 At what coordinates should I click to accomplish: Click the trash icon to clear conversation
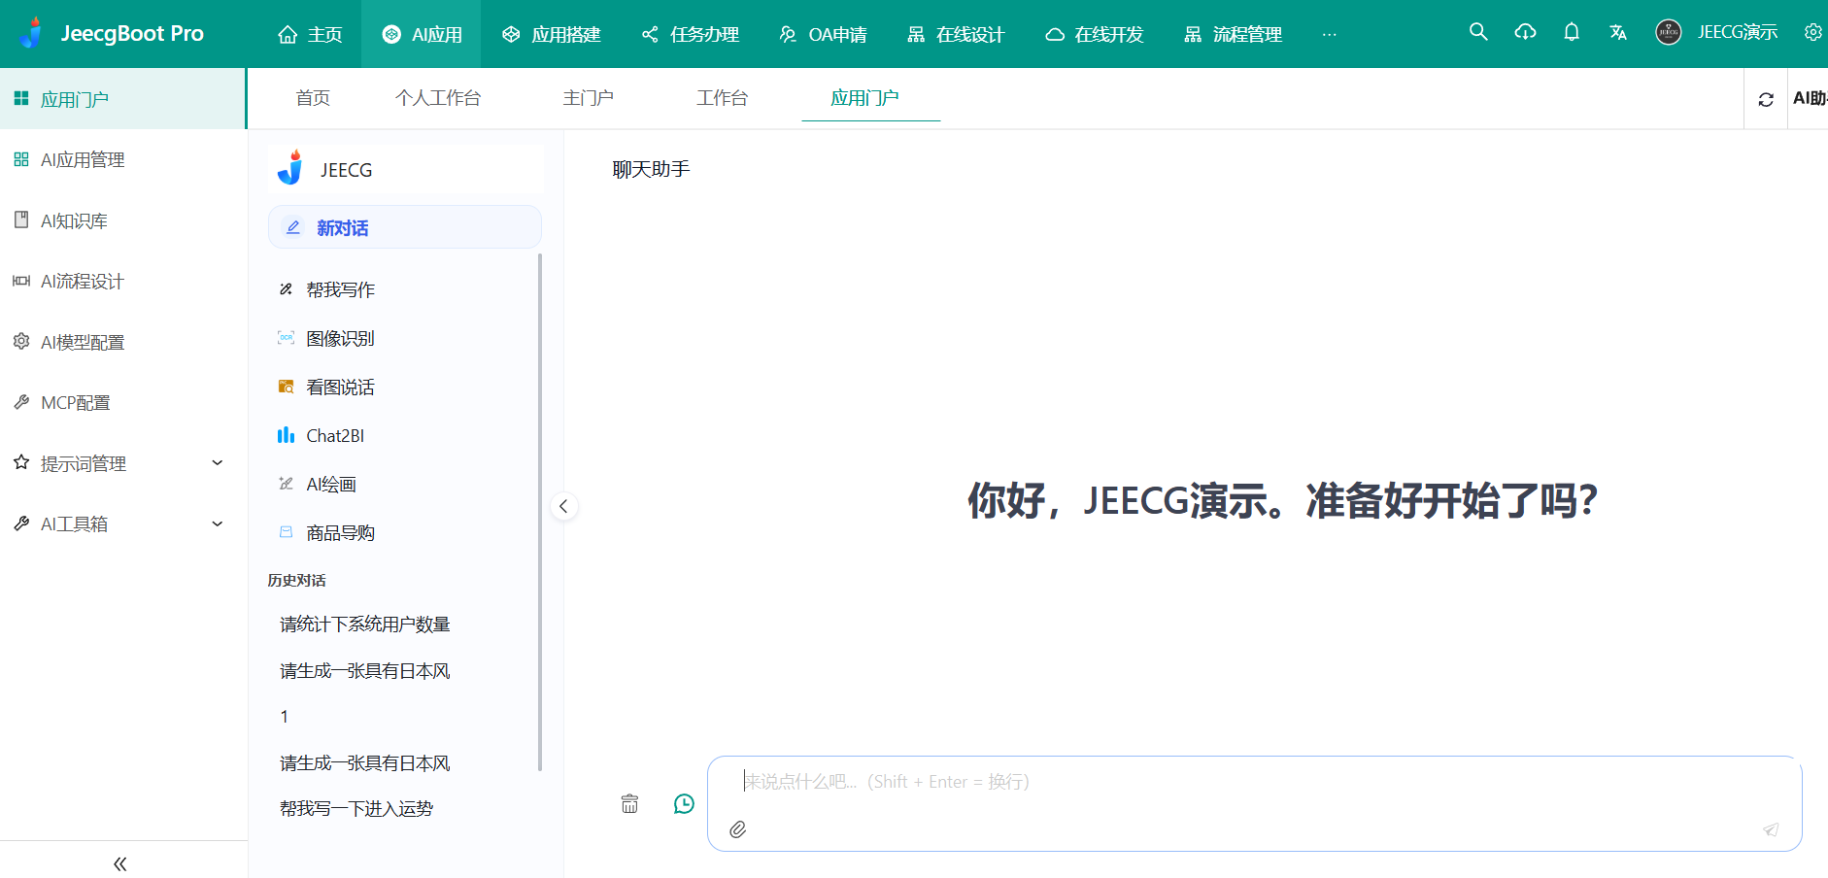pos(629,803)
